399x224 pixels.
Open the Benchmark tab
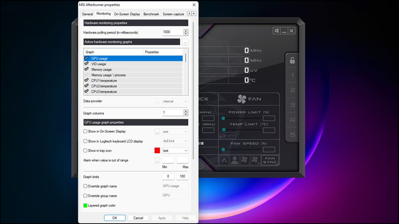[151, 14]
